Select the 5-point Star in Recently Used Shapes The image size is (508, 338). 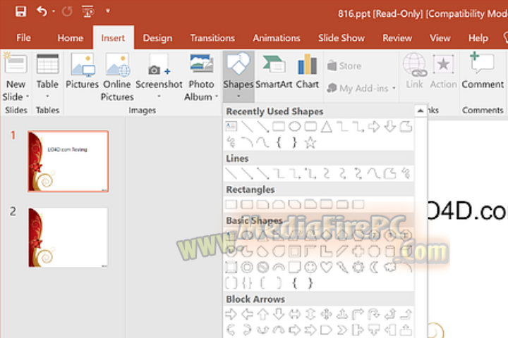310,142
